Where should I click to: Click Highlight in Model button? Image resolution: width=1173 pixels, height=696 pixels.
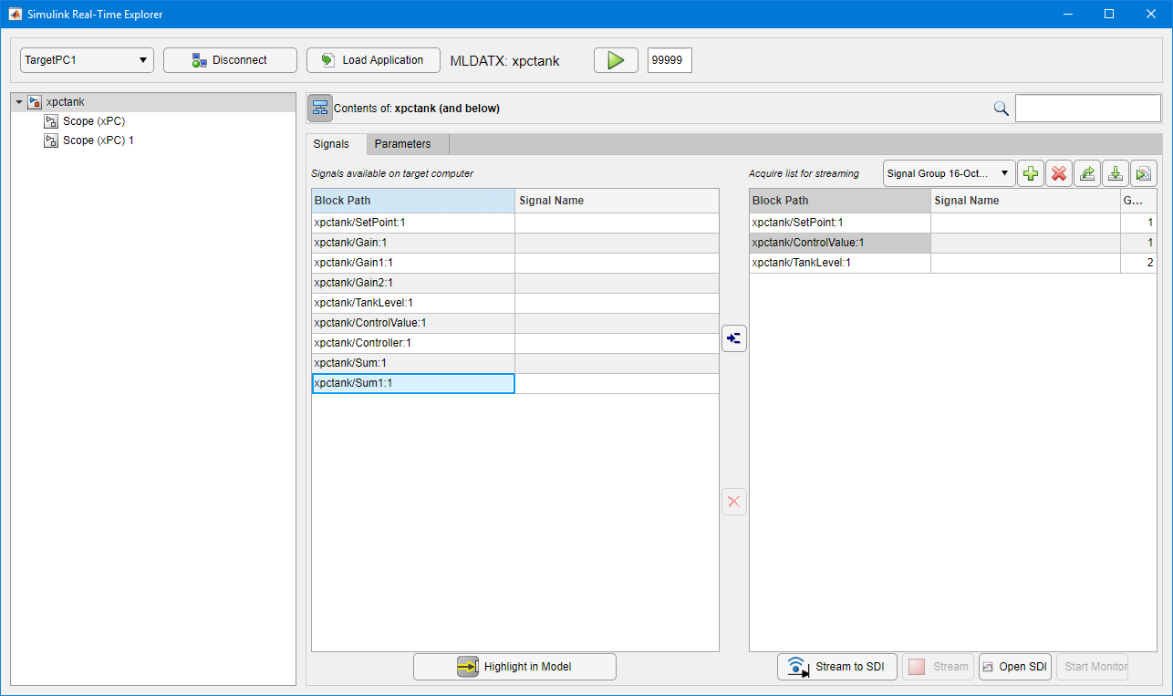point(514,667)
